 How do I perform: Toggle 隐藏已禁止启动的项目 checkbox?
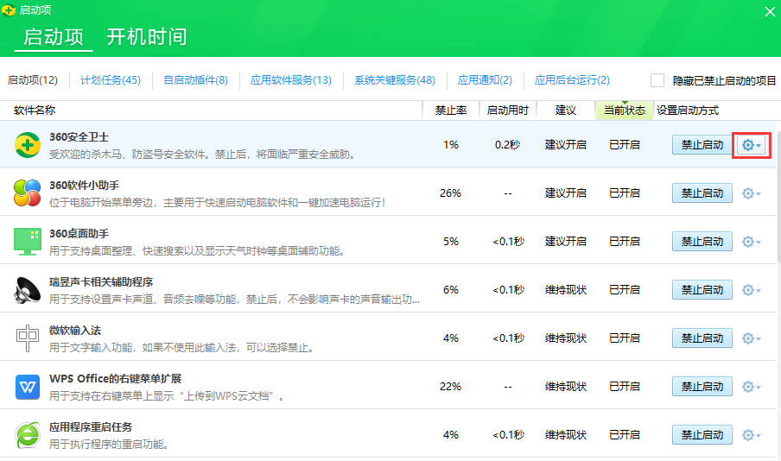[x=657, y=80]
